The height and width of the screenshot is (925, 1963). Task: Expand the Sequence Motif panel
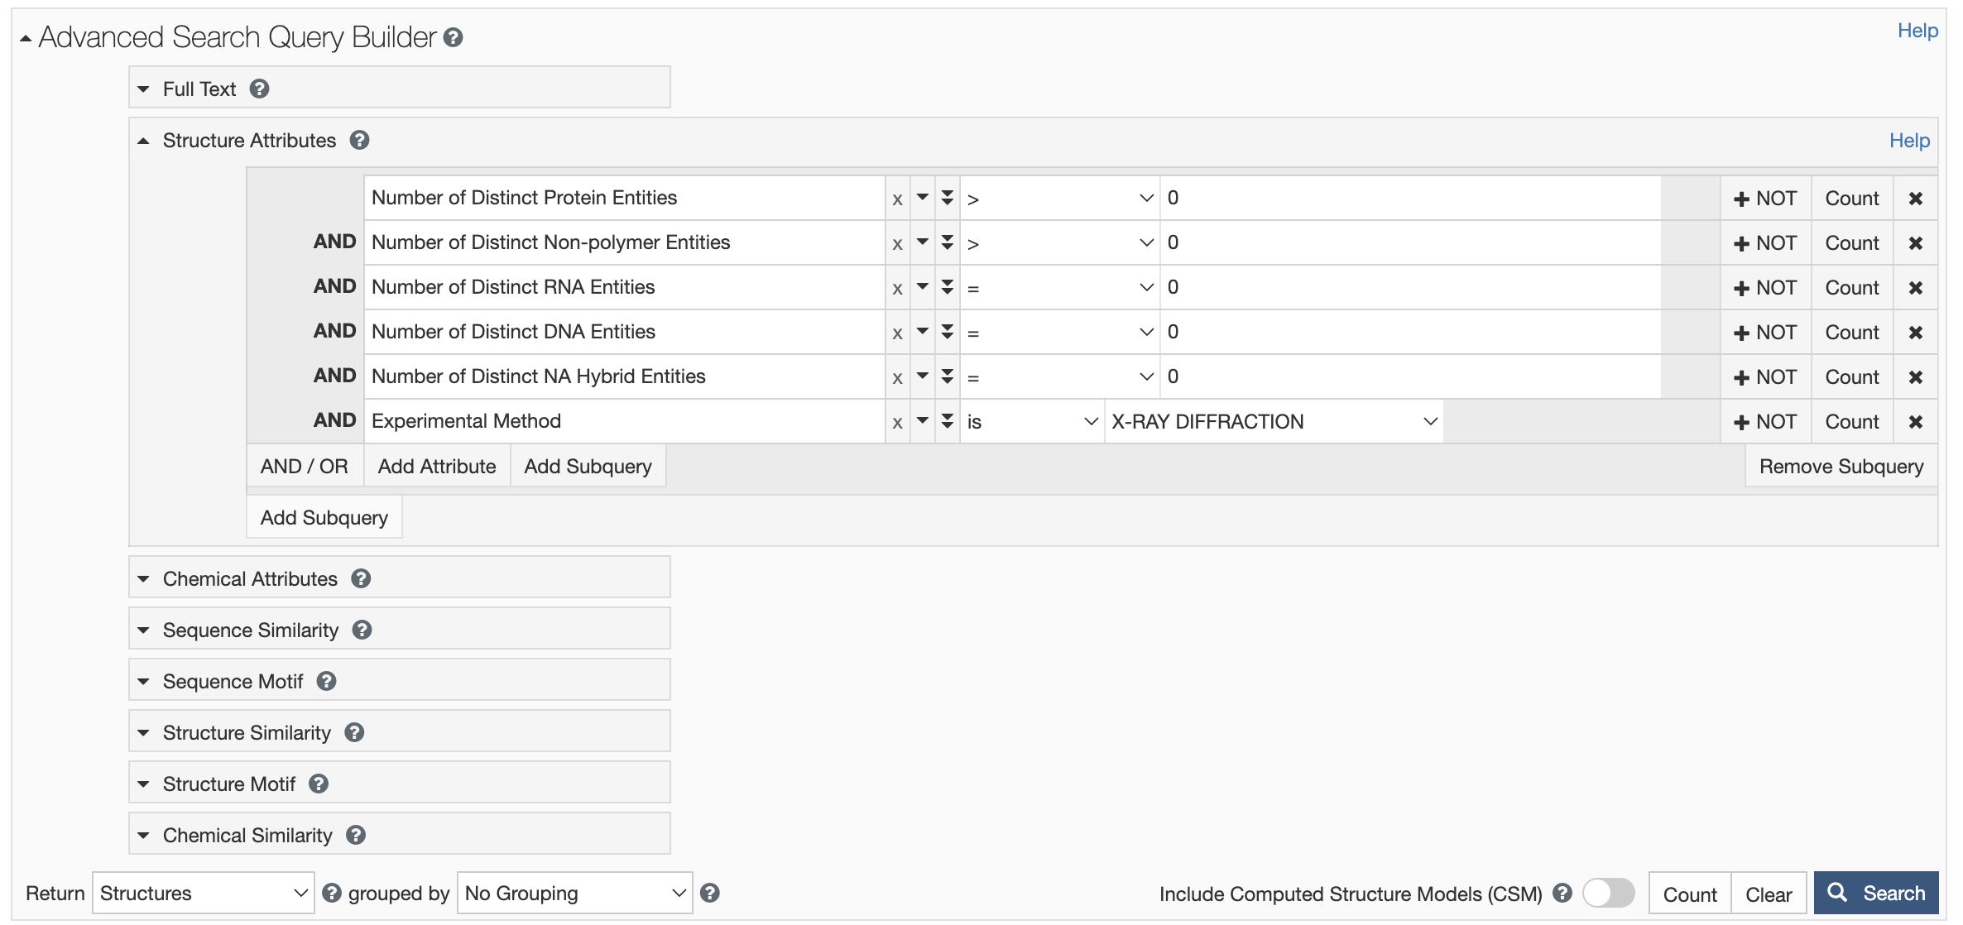click(x=233, y=681)
